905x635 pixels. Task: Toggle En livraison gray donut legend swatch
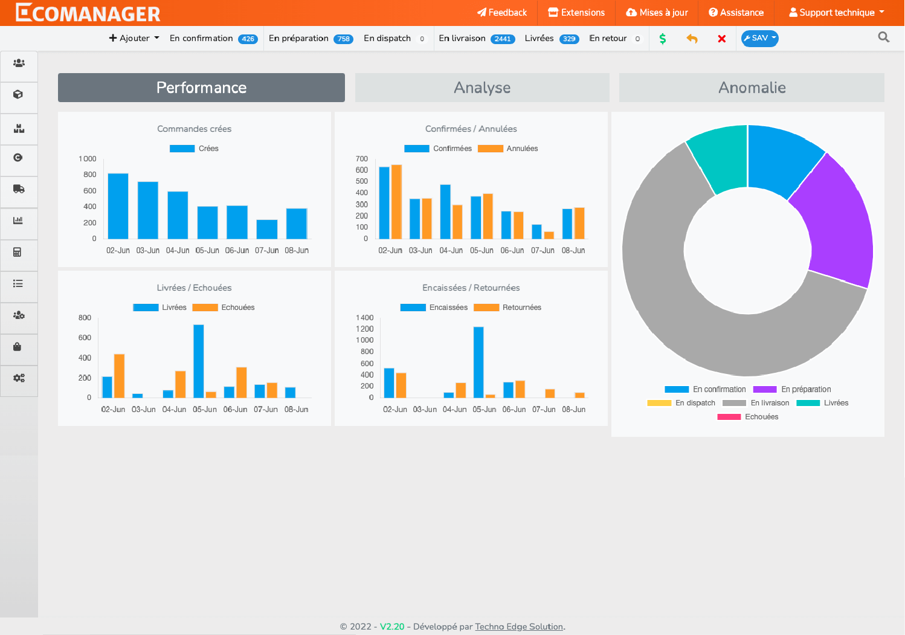(x=734, y=403)
